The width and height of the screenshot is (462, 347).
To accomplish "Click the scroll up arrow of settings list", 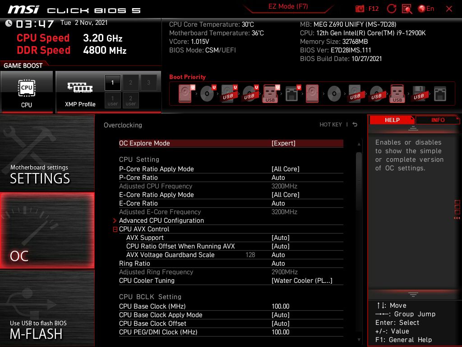I will coord(359,144).
